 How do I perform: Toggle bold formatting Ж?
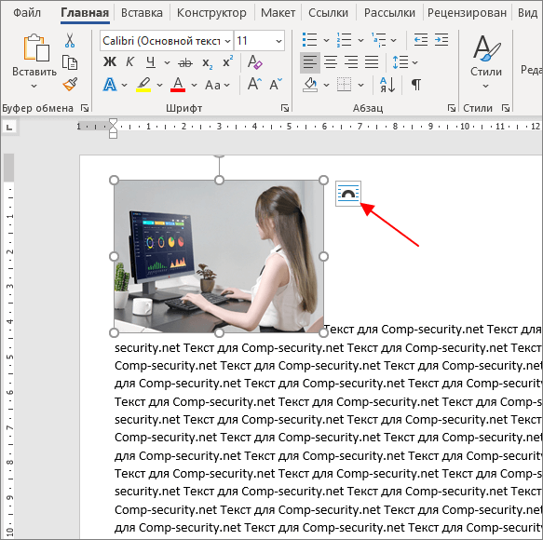(110, 62)
